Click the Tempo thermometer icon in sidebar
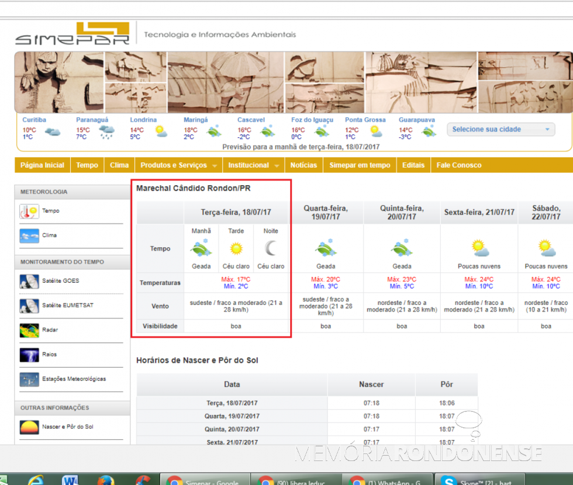Viewport: 573px width, 485px height. 29,212
